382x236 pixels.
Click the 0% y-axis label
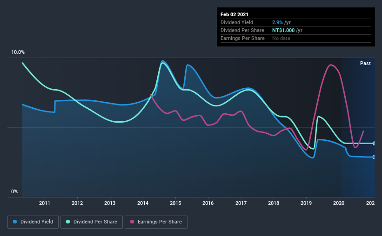click(x=14, y=192)
